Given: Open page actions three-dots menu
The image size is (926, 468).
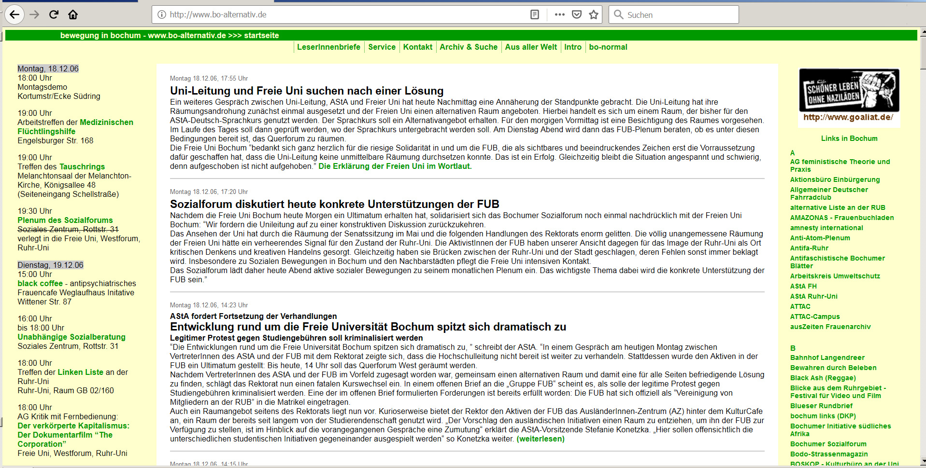Looking at the screenshot, I should pyautogui.click(x=559, y=14).
